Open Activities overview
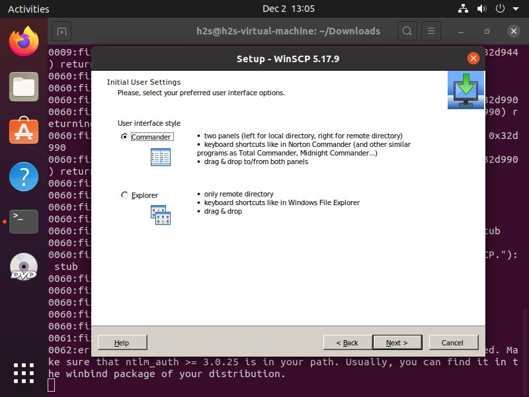Screen dimensions: 529x397 [28, 9]
